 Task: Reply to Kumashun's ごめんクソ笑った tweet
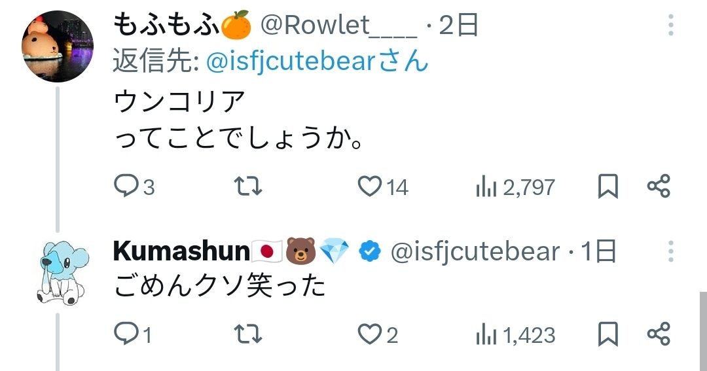pyautogui.click(x=125, y=335)
